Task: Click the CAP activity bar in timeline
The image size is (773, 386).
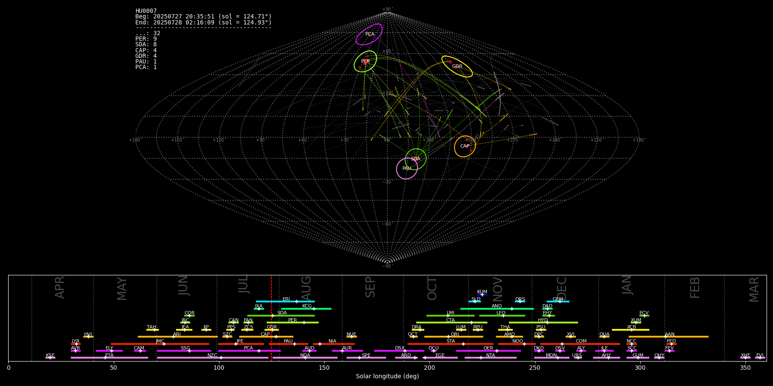Action: coord(266,337)
